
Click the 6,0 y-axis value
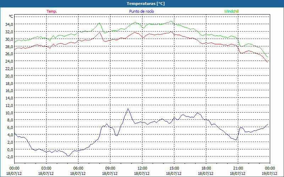(x=10, y=127)
